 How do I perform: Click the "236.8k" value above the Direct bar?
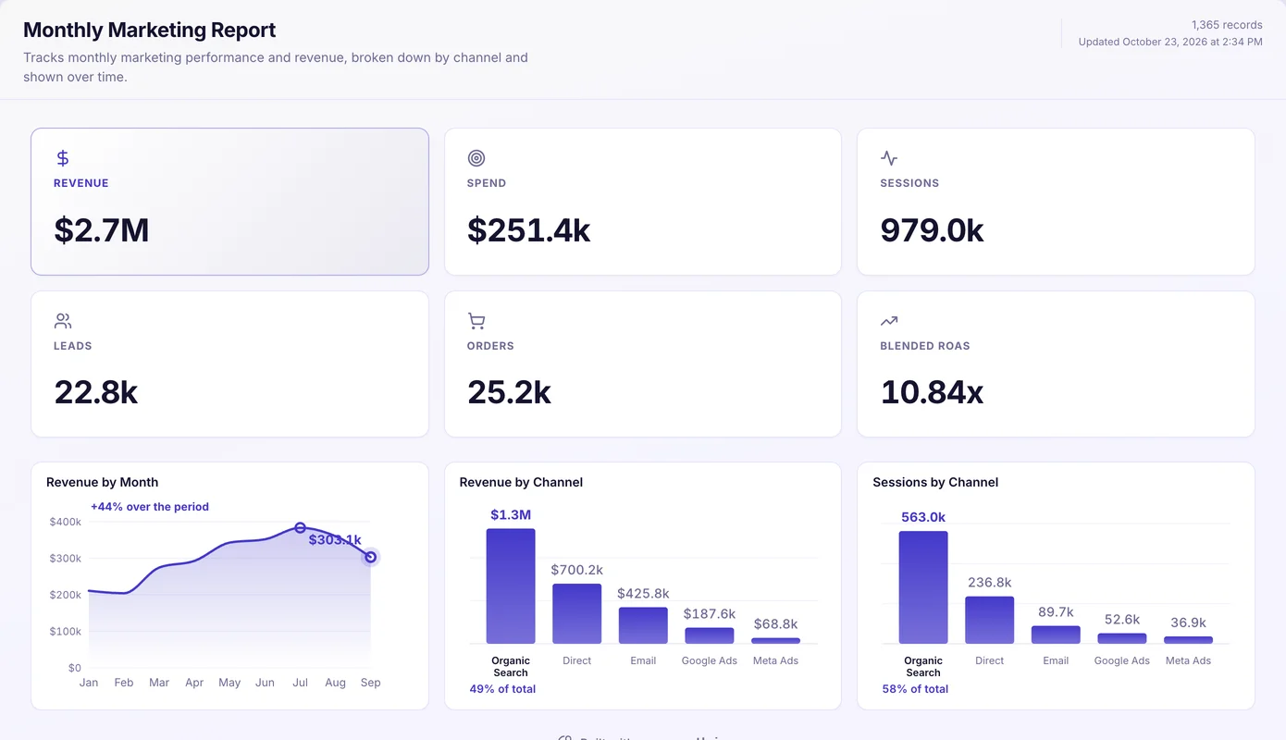990,583
